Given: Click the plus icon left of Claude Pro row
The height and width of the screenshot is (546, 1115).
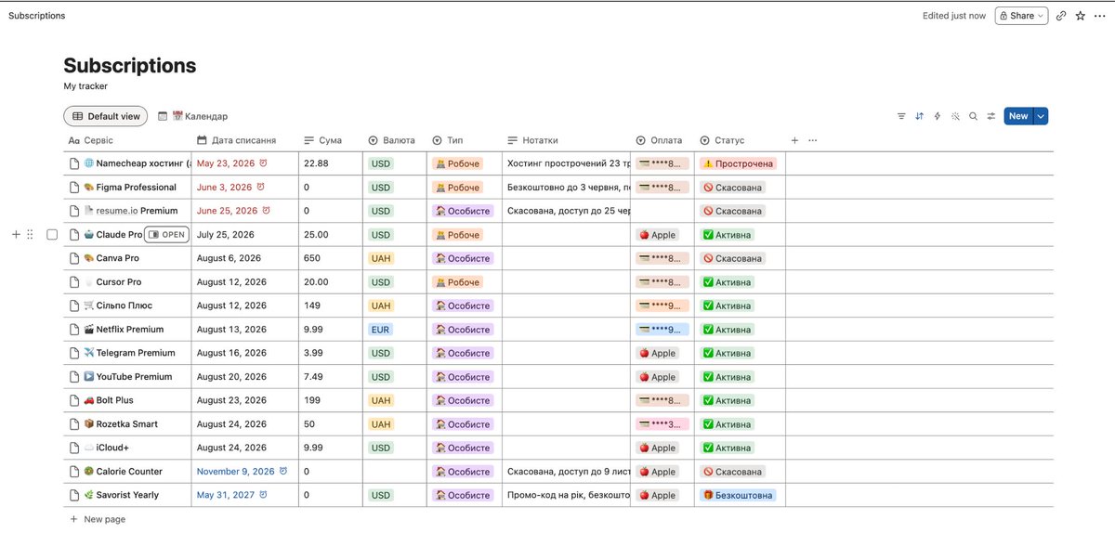Looking at the screenshot, I should point(16,235).
